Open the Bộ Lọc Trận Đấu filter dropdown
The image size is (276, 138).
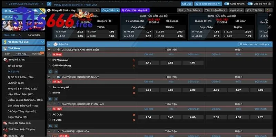click(189, 10)
